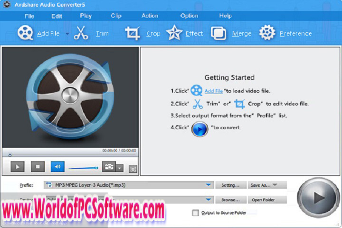Open the Edit menu
Viewport: 342px width, 228px height.
point(57,16)
